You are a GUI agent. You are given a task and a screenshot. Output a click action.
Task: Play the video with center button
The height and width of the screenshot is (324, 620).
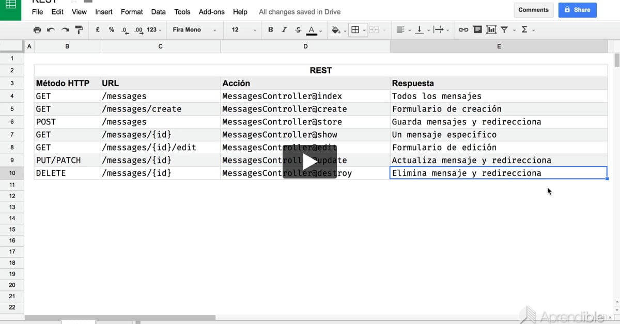point(309,162)
